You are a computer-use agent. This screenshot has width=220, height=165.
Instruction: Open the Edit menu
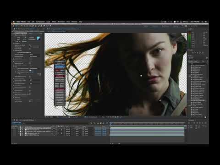click(33, 22)
